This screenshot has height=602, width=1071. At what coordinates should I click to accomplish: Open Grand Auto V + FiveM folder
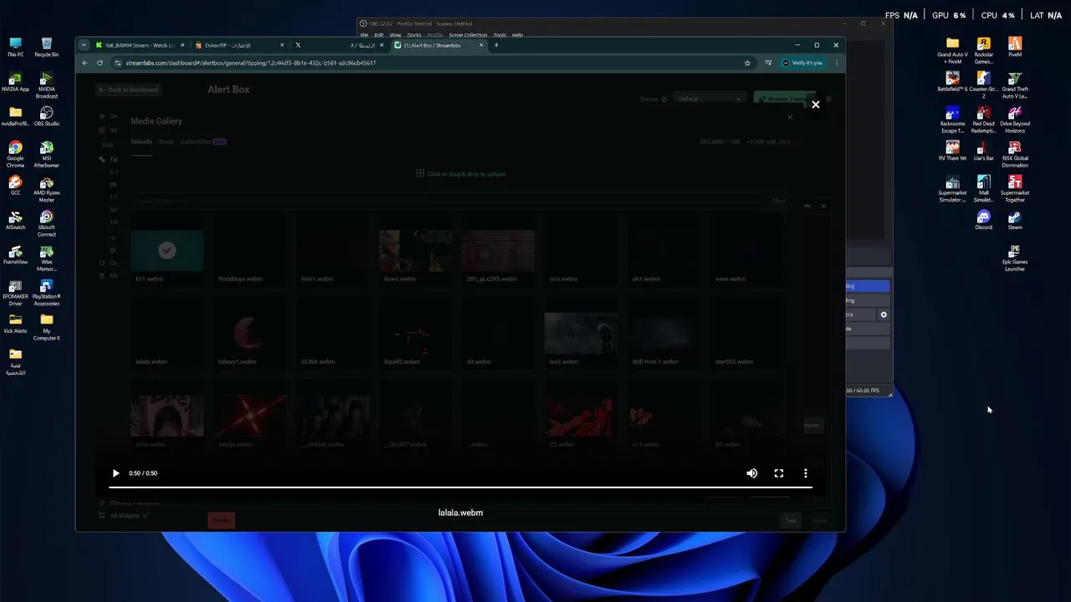pos(952,50)
